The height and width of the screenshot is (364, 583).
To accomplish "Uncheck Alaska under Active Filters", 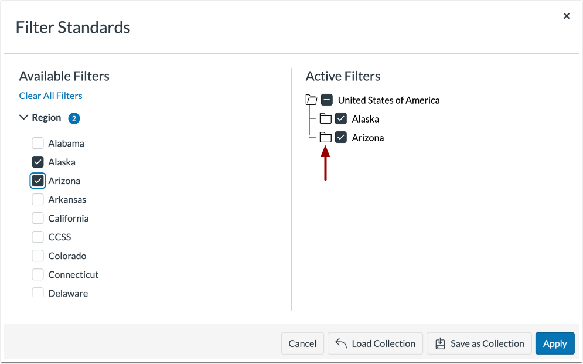I will (x=342, y=118).
